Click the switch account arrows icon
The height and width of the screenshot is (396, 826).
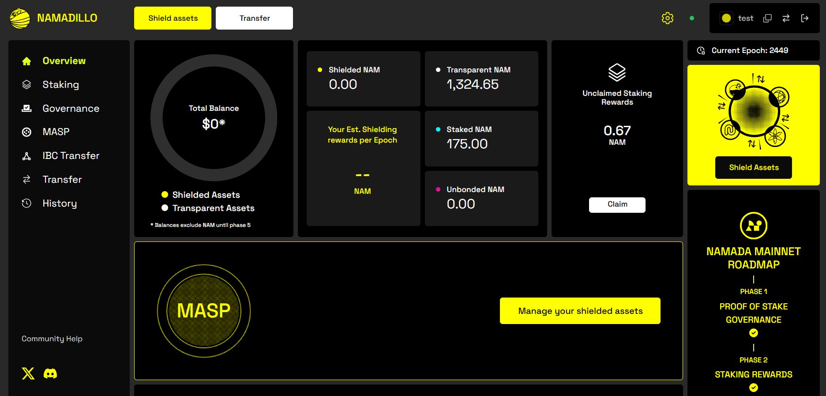[x=786, y=18]
